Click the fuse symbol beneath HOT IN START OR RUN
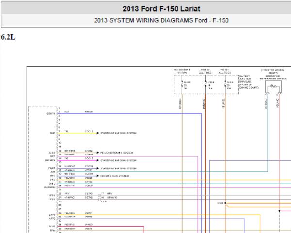The width and height of the screenshot is (291, 233). (182, 84)
